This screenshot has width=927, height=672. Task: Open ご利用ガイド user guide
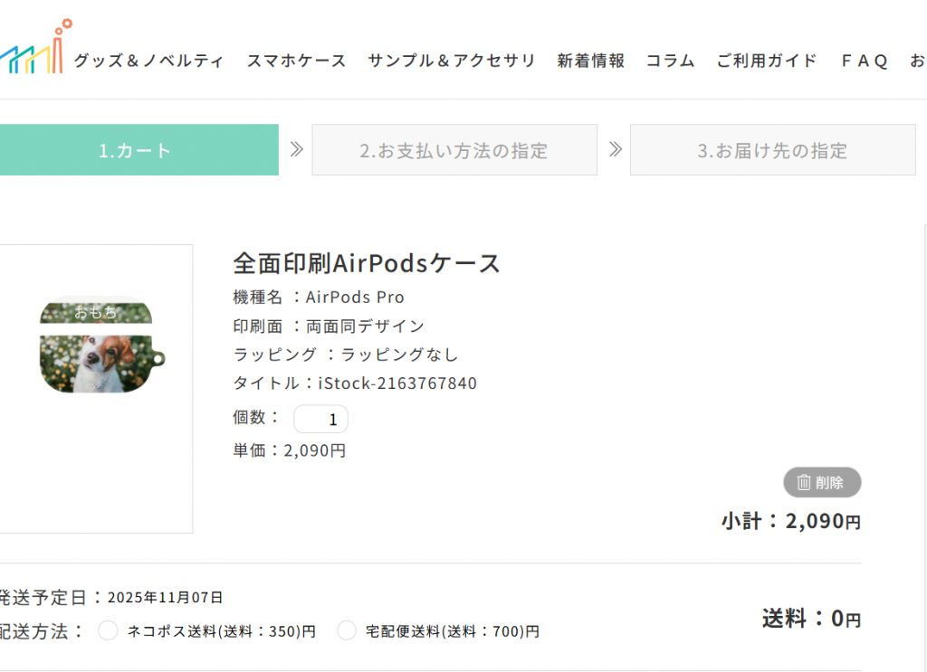tap(767, 61)
